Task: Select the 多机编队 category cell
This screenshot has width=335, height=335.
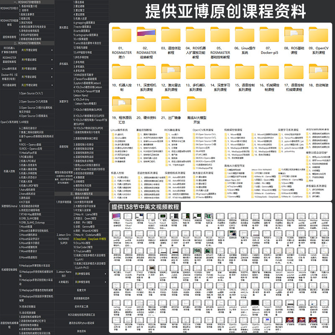Action: click(x=64, y=64)
